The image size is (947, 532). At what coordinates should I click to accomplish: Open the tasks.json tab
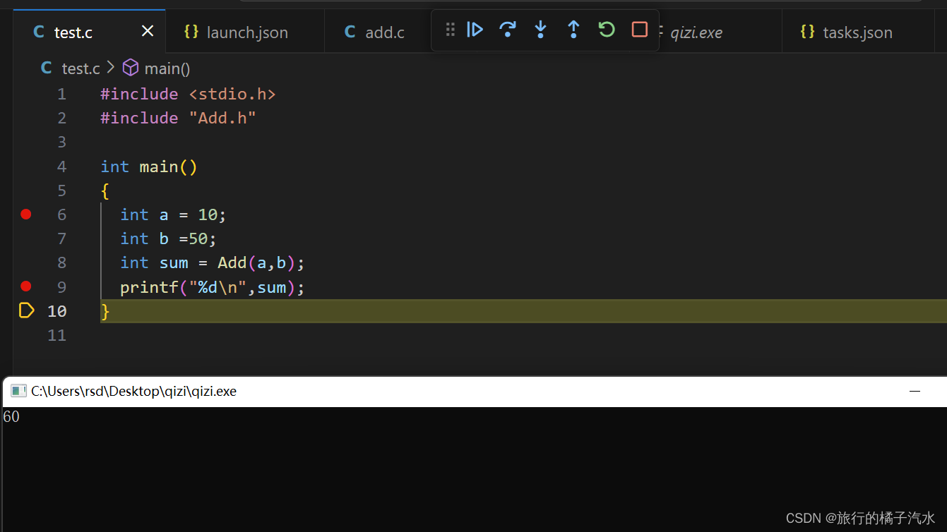point(857,32)
